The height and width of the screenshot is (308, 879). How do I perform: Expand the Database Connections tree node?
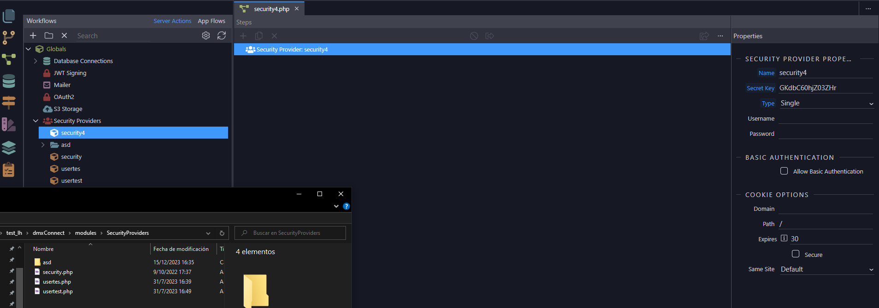pyautogui.click(x=35, y=61)
